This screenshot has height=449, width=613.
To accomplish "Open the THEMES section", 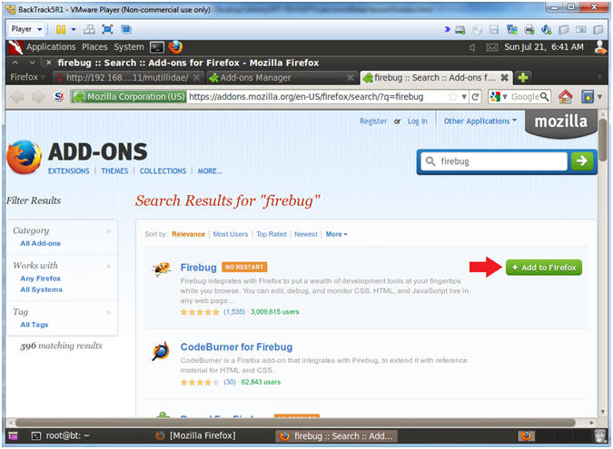I will tap(114, 171).
